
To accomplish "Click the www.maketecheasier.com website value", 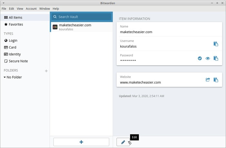I will pyautogui.click(x=140, y=82).
